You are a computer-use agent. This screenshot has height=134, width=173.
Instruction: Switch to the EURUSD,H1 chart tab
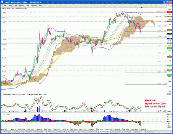pos(127,132)
